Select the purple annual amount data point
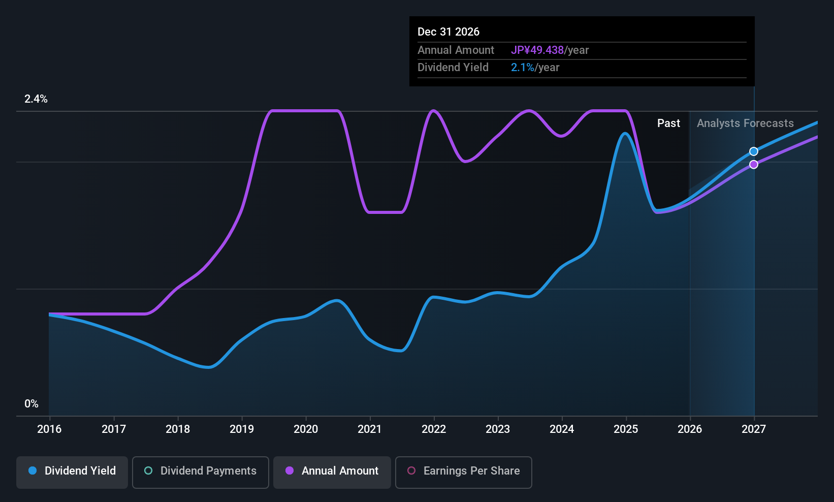Screen dimensions: 834x502 pos(754,165)
